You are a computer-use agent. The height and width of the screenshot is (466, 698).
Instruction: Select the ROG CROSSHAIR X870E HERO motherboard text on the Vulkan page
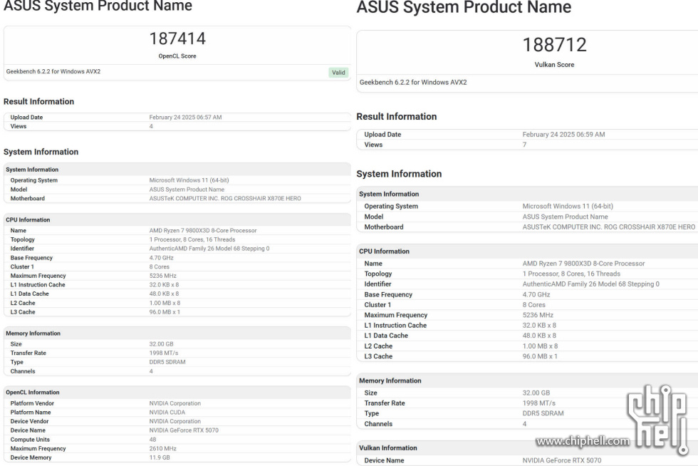tap(650, 227)
